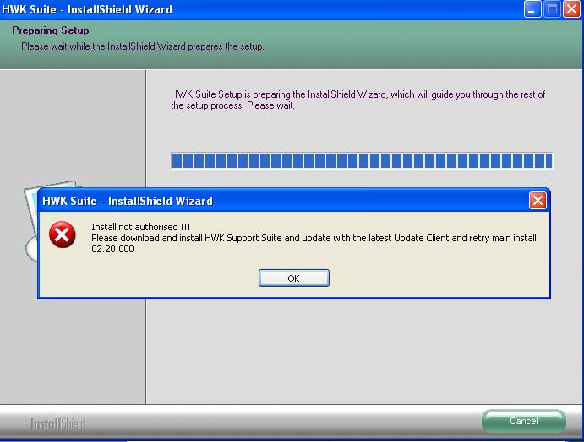Cancel the InstallShield setup
This screenshot has height=442, width=584.
[524, 421]
